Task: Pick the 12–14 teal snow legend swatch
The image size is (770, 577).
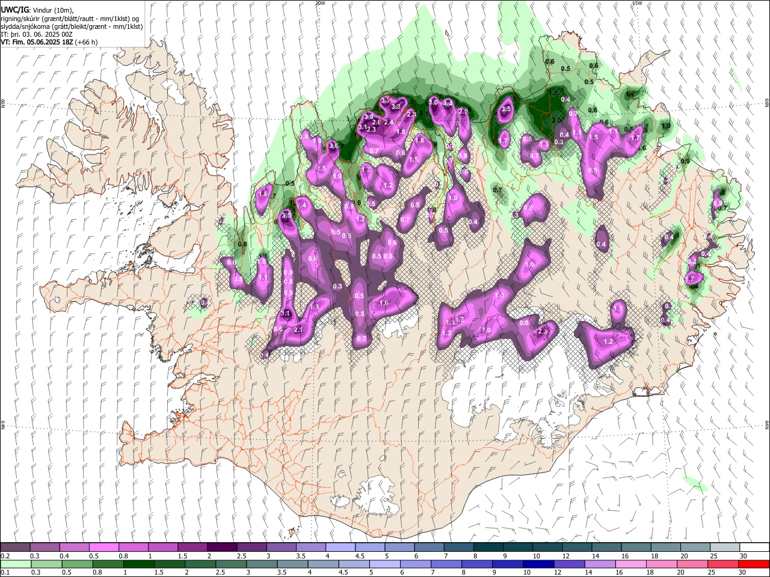Action: pyautogui.click(x=576, y=547)
